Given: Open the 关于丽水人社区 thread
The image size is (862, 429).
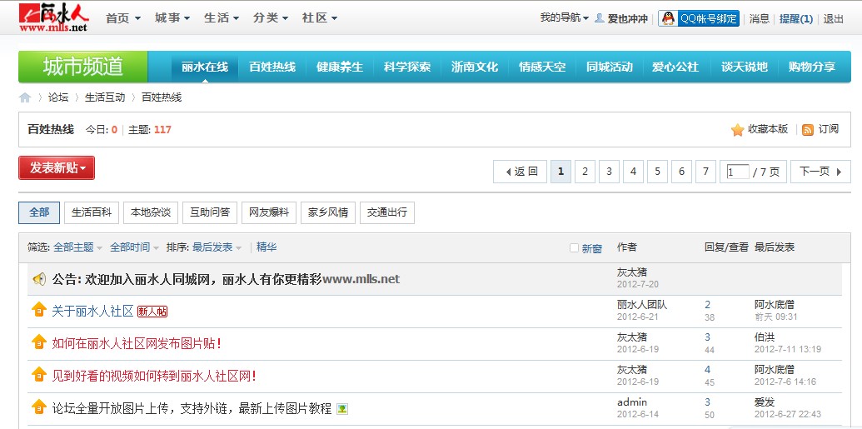Looking at the screenshot, I should coord(92,312).
